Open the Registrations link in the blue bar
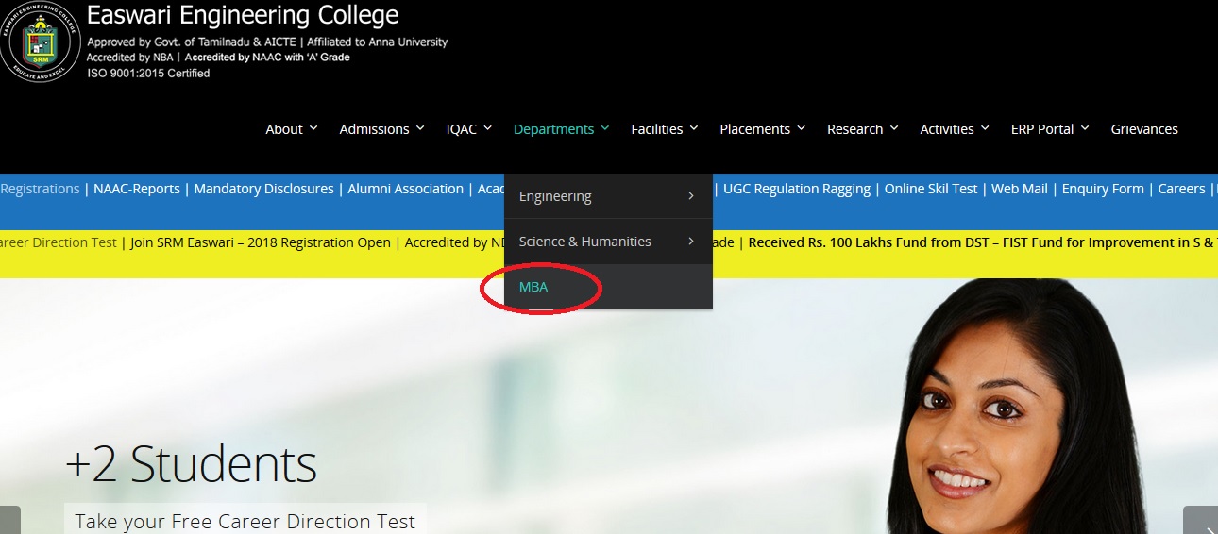Image resolution: width=1218 pixels, height=534 pixels. [40, 189]
